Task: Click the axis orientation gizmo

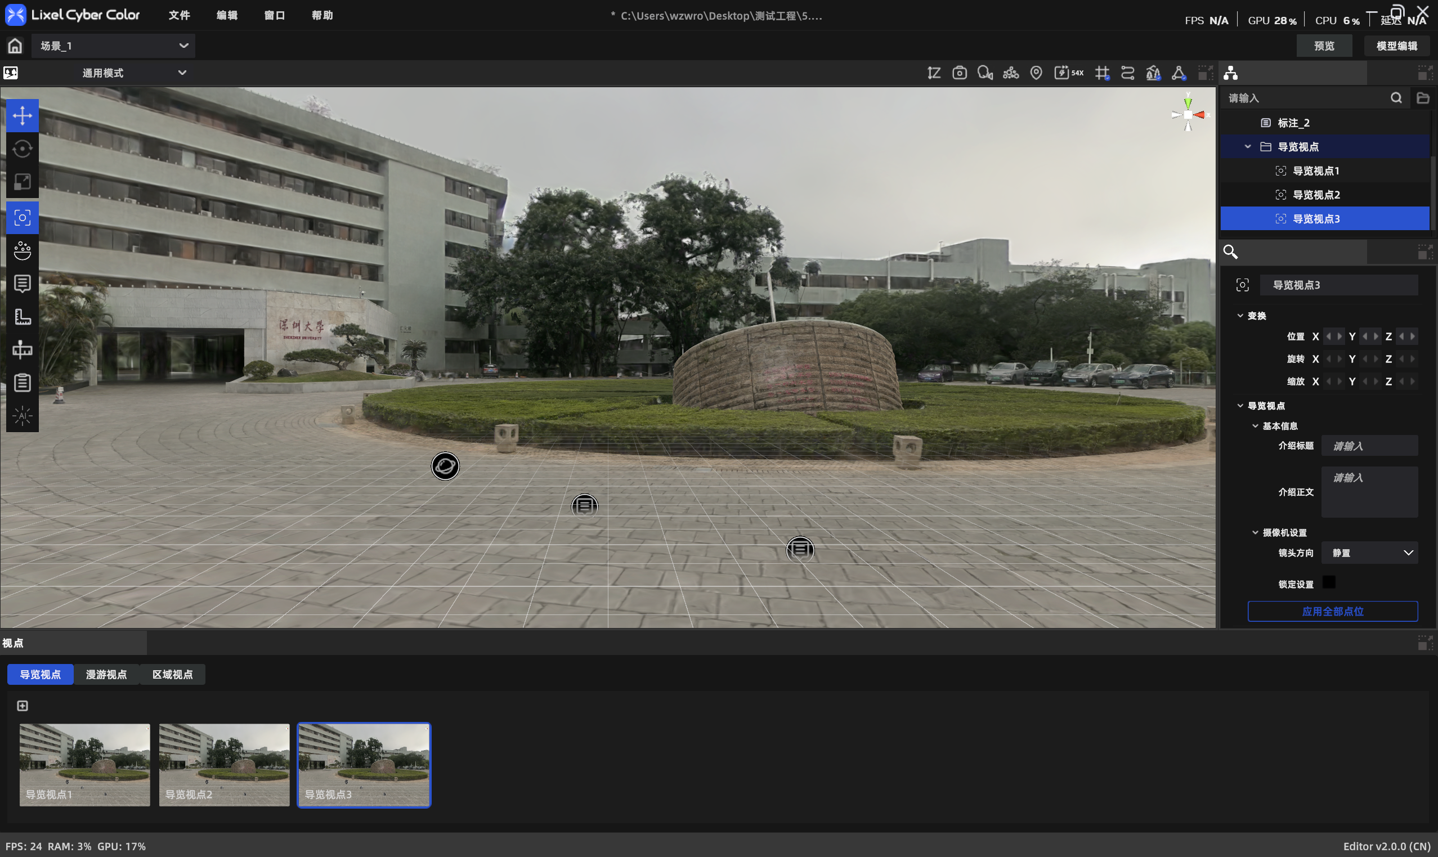Action: coord(1188,114)
